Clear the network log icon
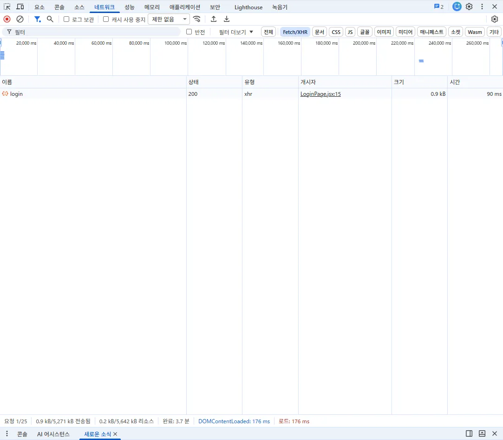Screen dimensions: 503x440 pyautogui.click(x=20, y=19)
